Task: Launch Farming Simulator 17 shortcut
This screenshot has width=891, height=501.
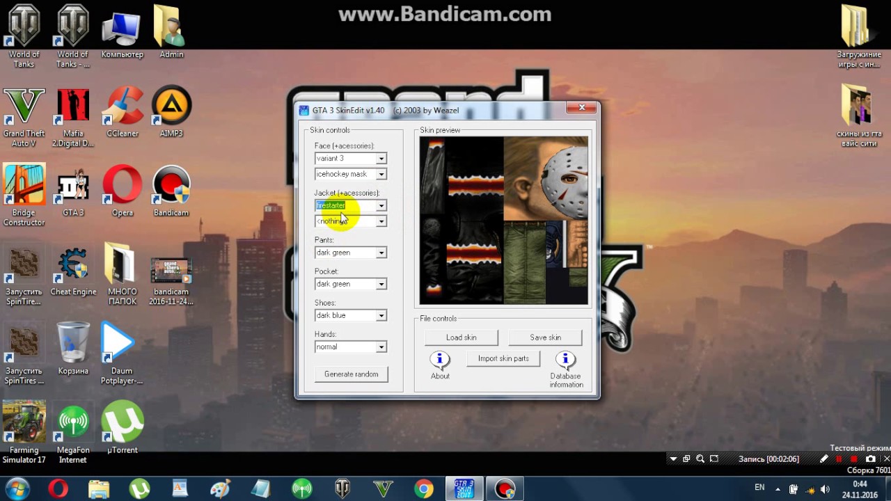Action: [x=24, y=431]
